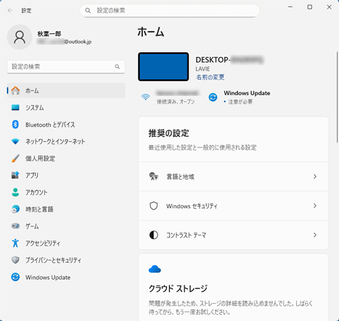Click the Windows セキュリティ shield outline icon
The width and height of the screenshot is (339, 321).
(x=154, y=206)
